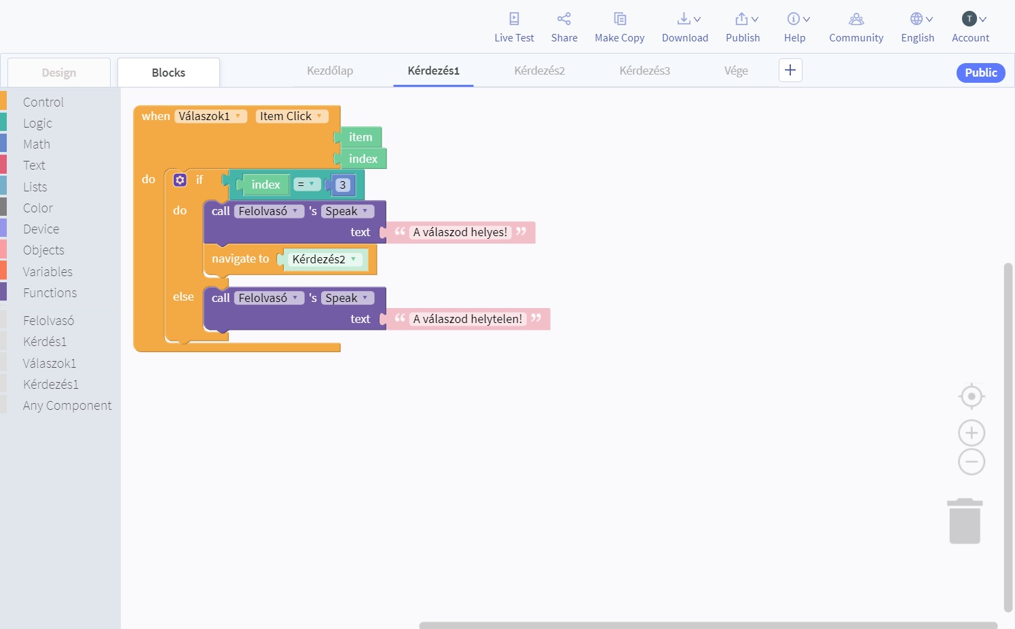Zoom out of the blocks workspace
Image resolution: width=1015 pixels, height=629 pixels.
click(x=971, y=462)
